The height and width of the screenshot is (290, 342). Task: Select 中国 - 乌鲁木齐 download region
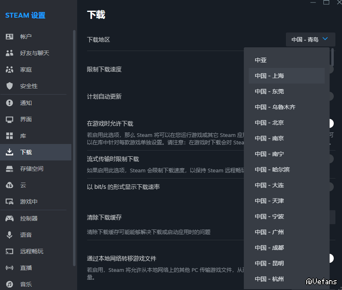287,107
